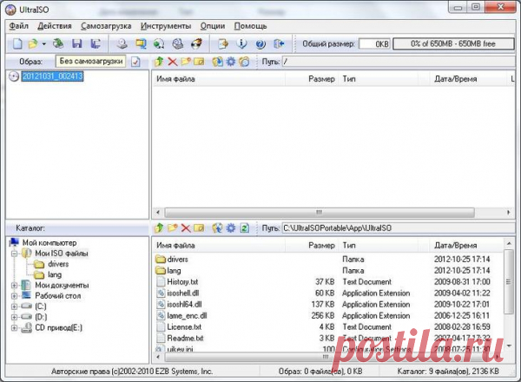Click the boot image checkmark document icon

135,62
